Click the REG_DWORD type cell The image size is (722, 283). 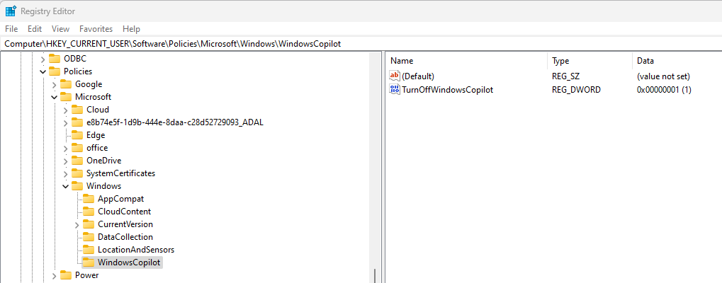coord(576,90)
